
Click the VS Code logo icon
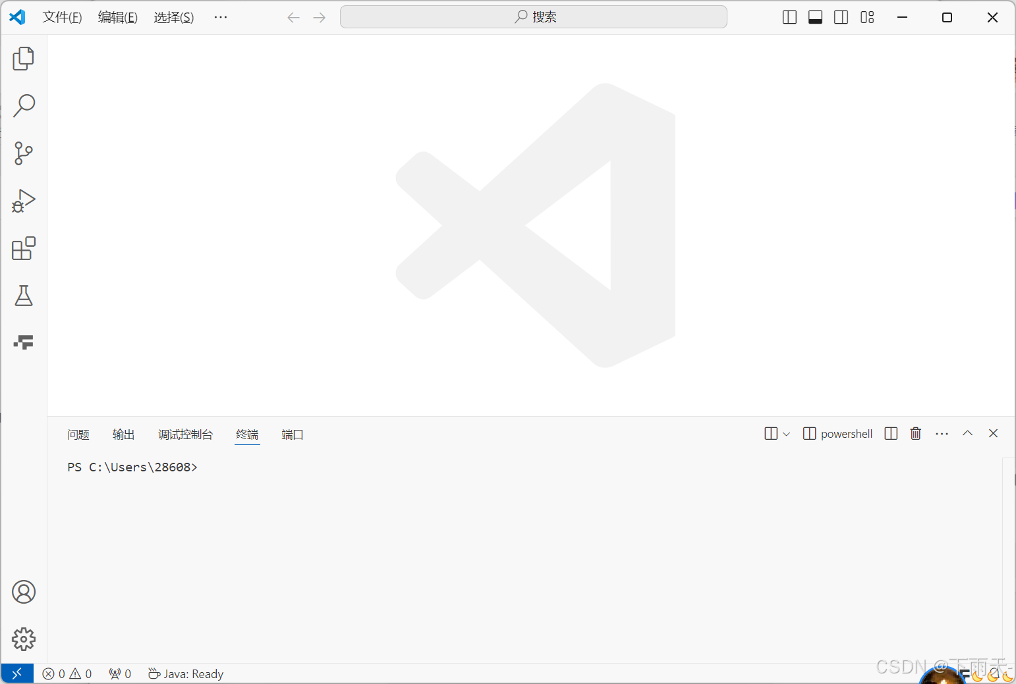point(17,17)
